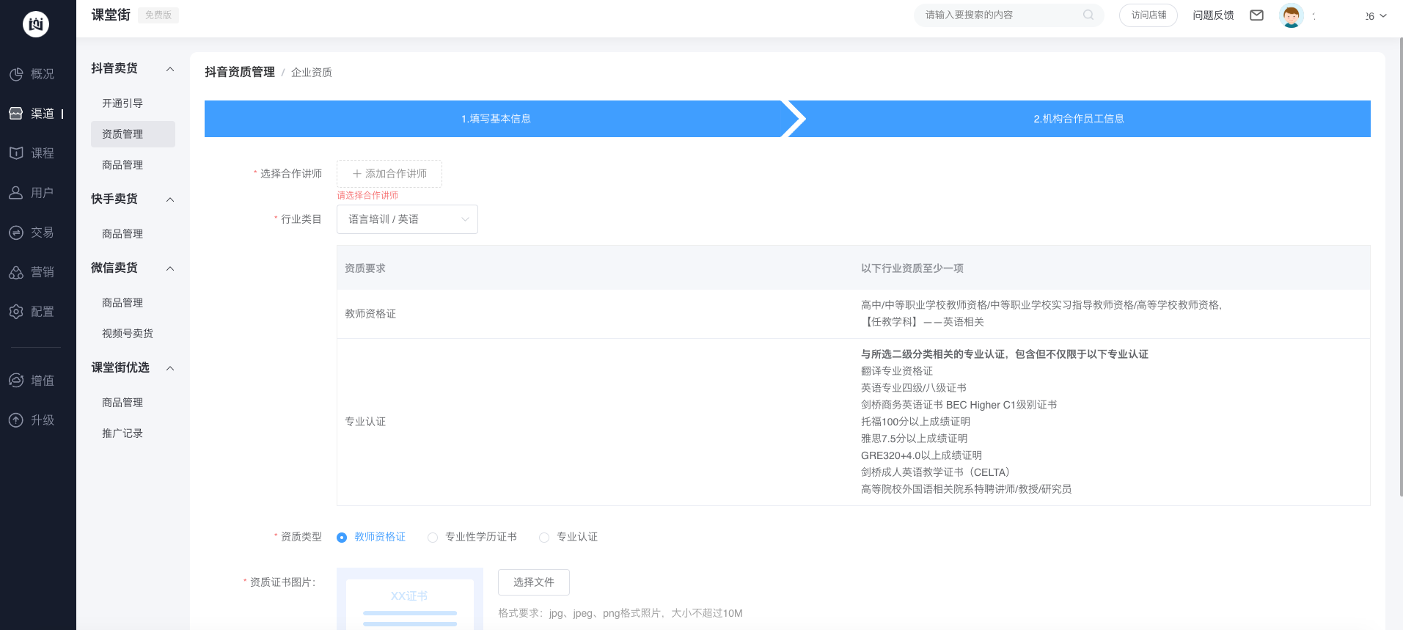Click the 课堂街 logo icon
Image resolution: width=1403 pixels, height=630 pixels.
pos(36,24)
